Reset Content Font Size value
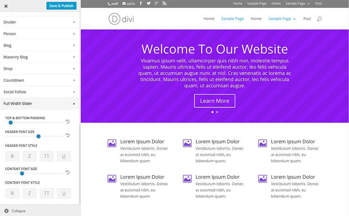Viewport: 349px width, 216px height. 68,172
